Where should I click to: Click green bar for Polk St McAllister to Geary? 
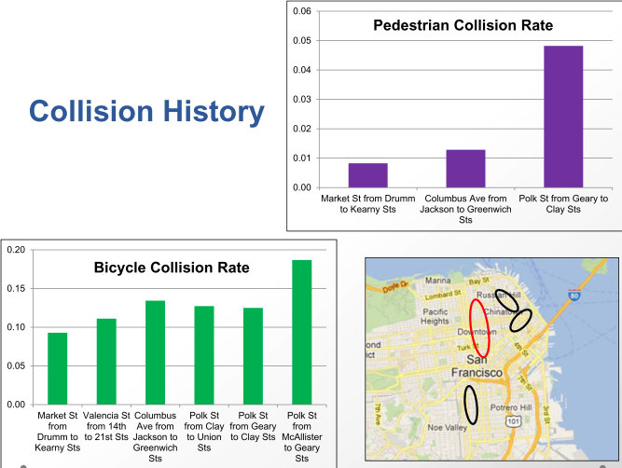301,332
